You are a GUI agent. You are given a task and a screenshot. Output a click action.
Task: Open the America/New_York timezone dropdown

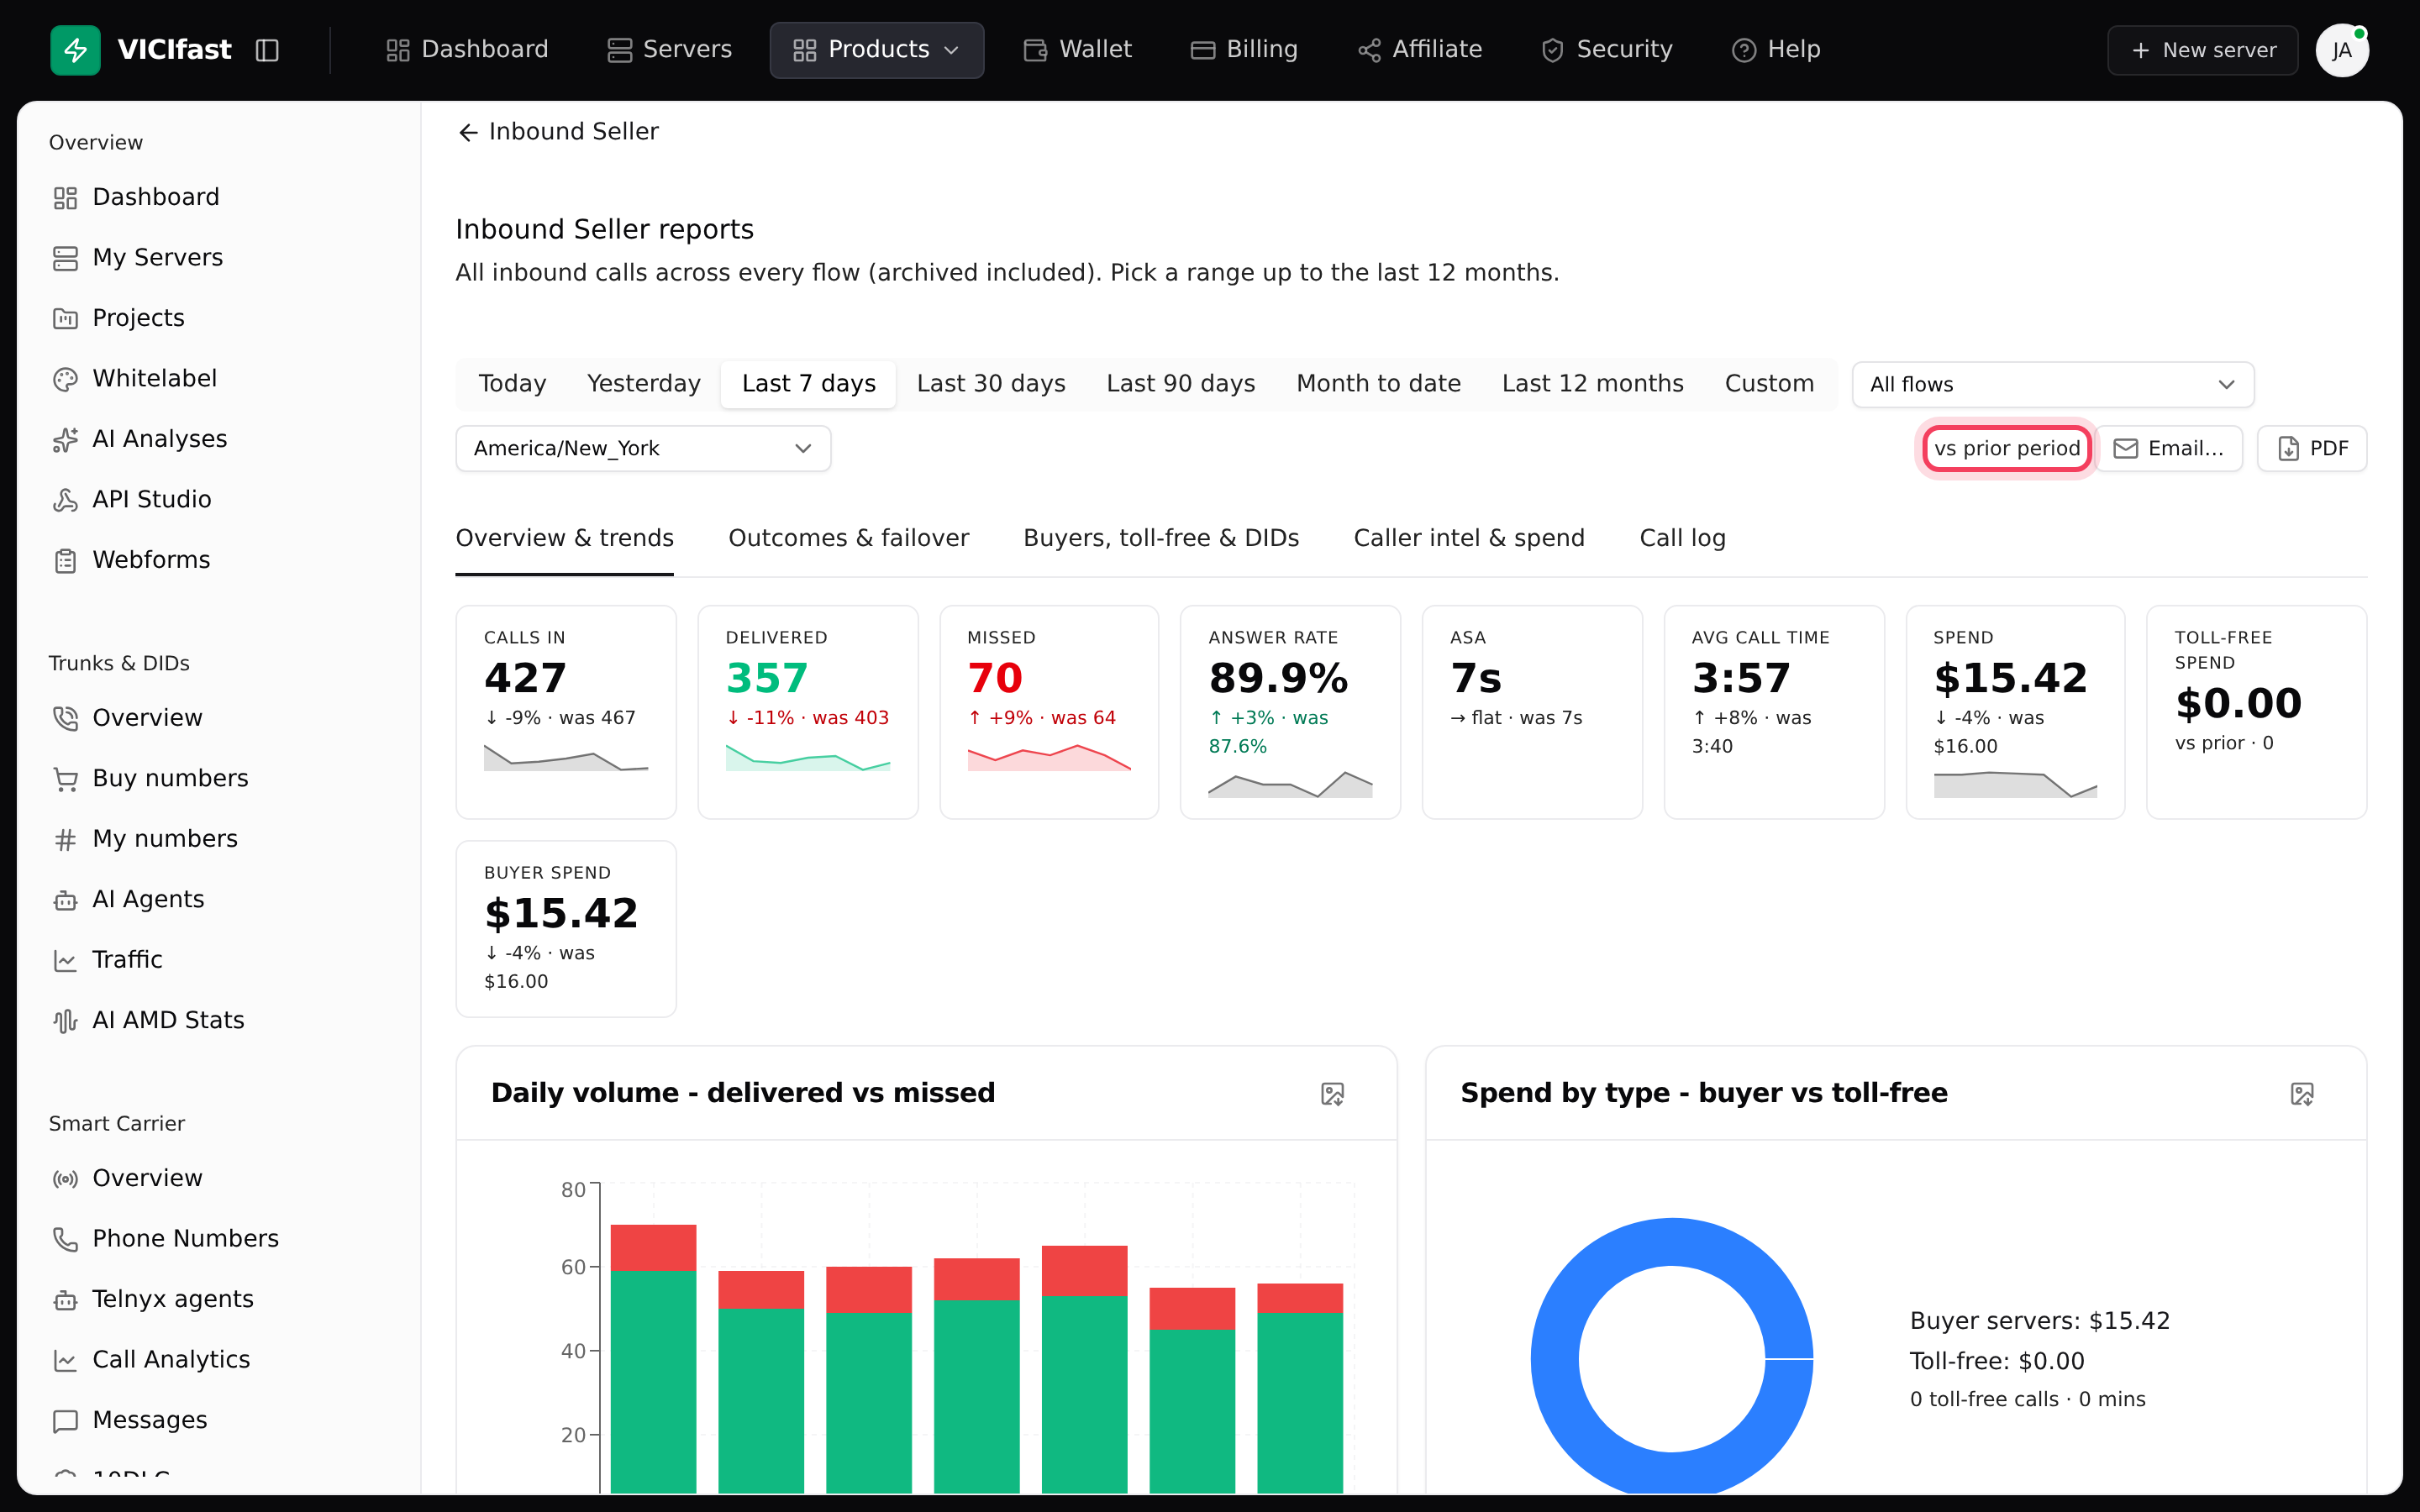(x=643, y=448)
